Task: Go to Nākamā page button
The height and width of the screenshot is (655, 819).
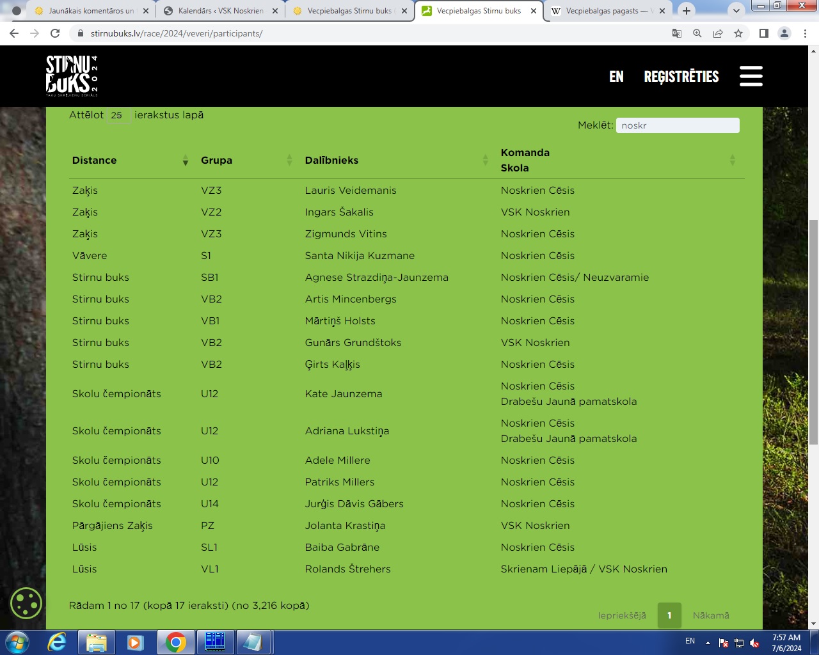Action: [710, 615]
